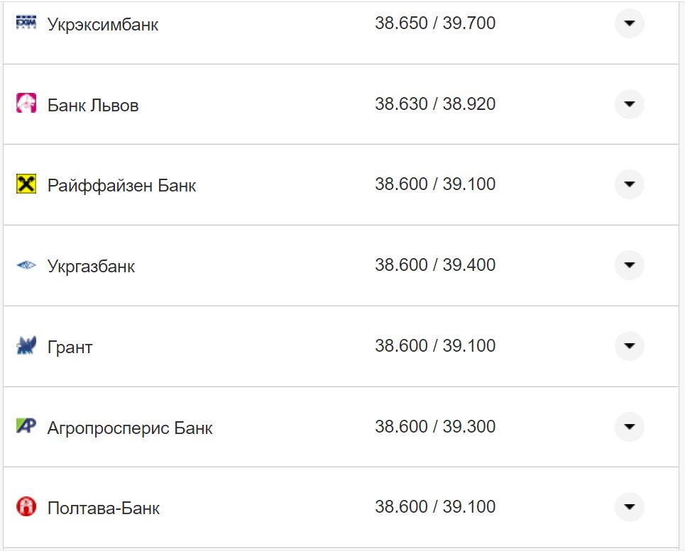
Task: Click the Райффайзен Банк yellow logo
Action: coord(26,184)
